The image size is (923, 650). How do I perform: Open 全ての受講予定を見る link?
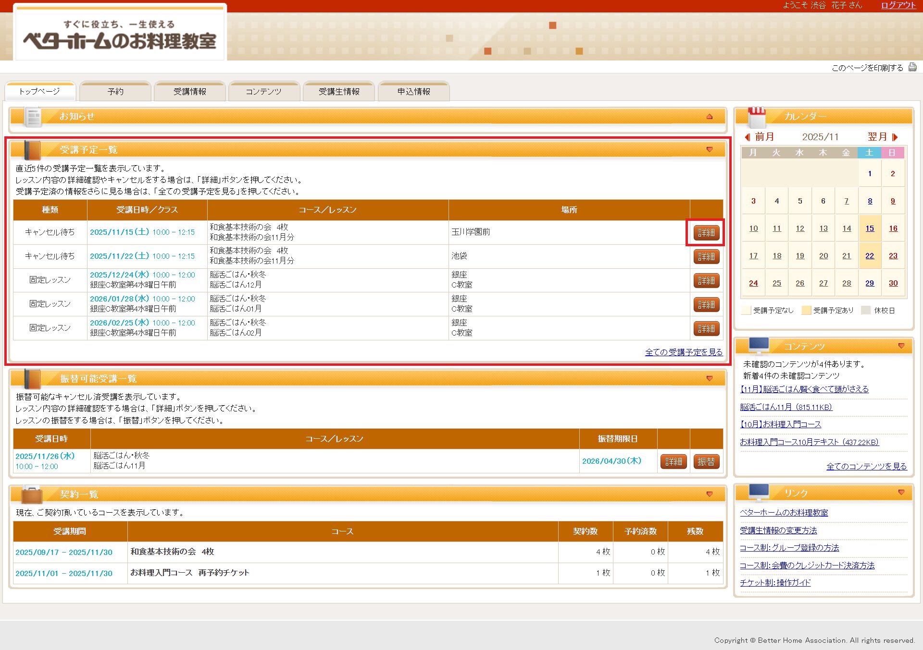pos(684,352)
